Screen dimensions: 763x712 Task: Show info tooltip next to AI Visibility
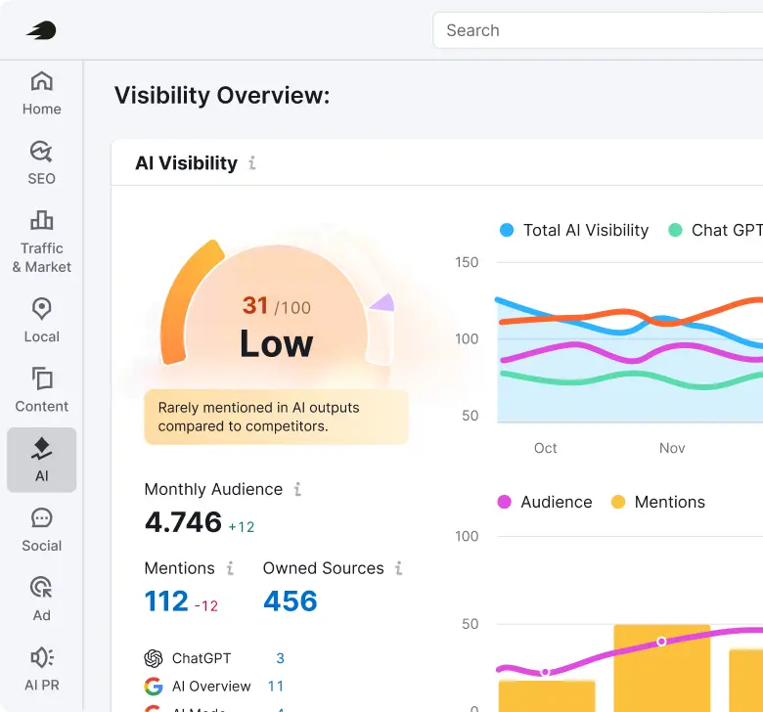tap(252, 163)
